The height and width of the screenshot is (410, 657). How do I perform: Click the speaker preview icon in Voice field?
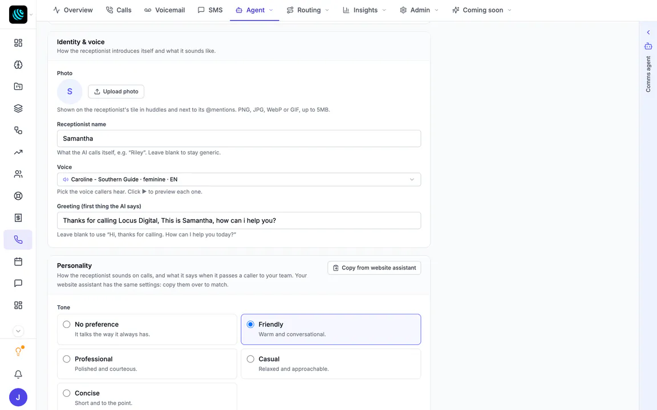[66, 179]
